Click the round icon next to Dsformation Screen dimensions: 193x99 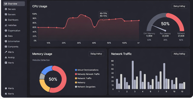[x=6, y=41]
